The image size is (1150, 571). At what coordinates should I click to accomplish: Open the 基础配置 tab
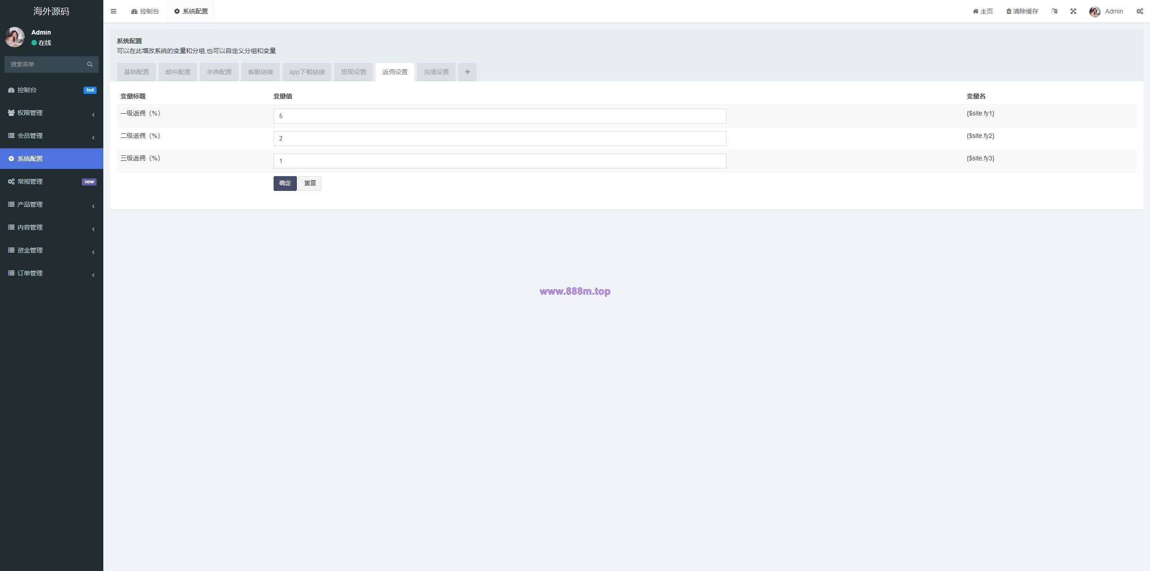[x=137, y=72]
